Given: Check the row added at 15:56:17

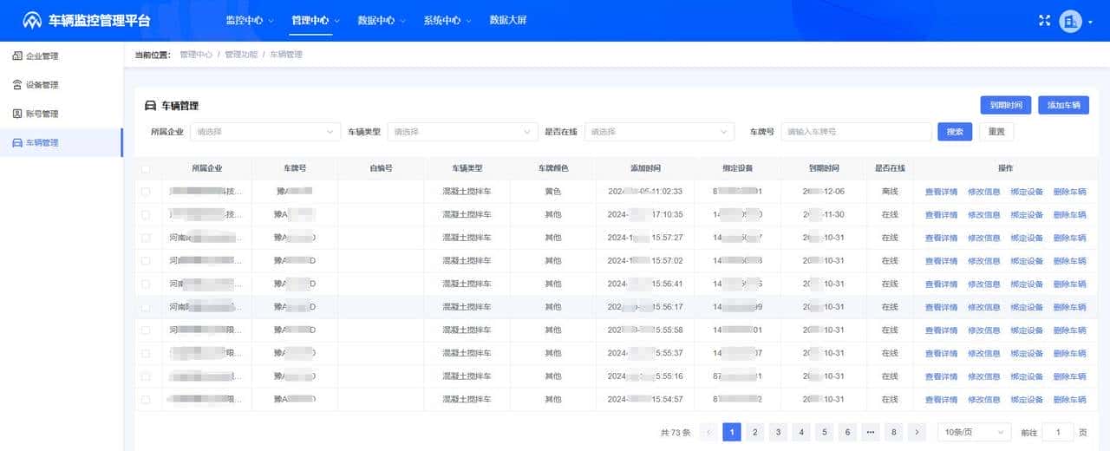Looking at the screenshot, I should (146, 307).
